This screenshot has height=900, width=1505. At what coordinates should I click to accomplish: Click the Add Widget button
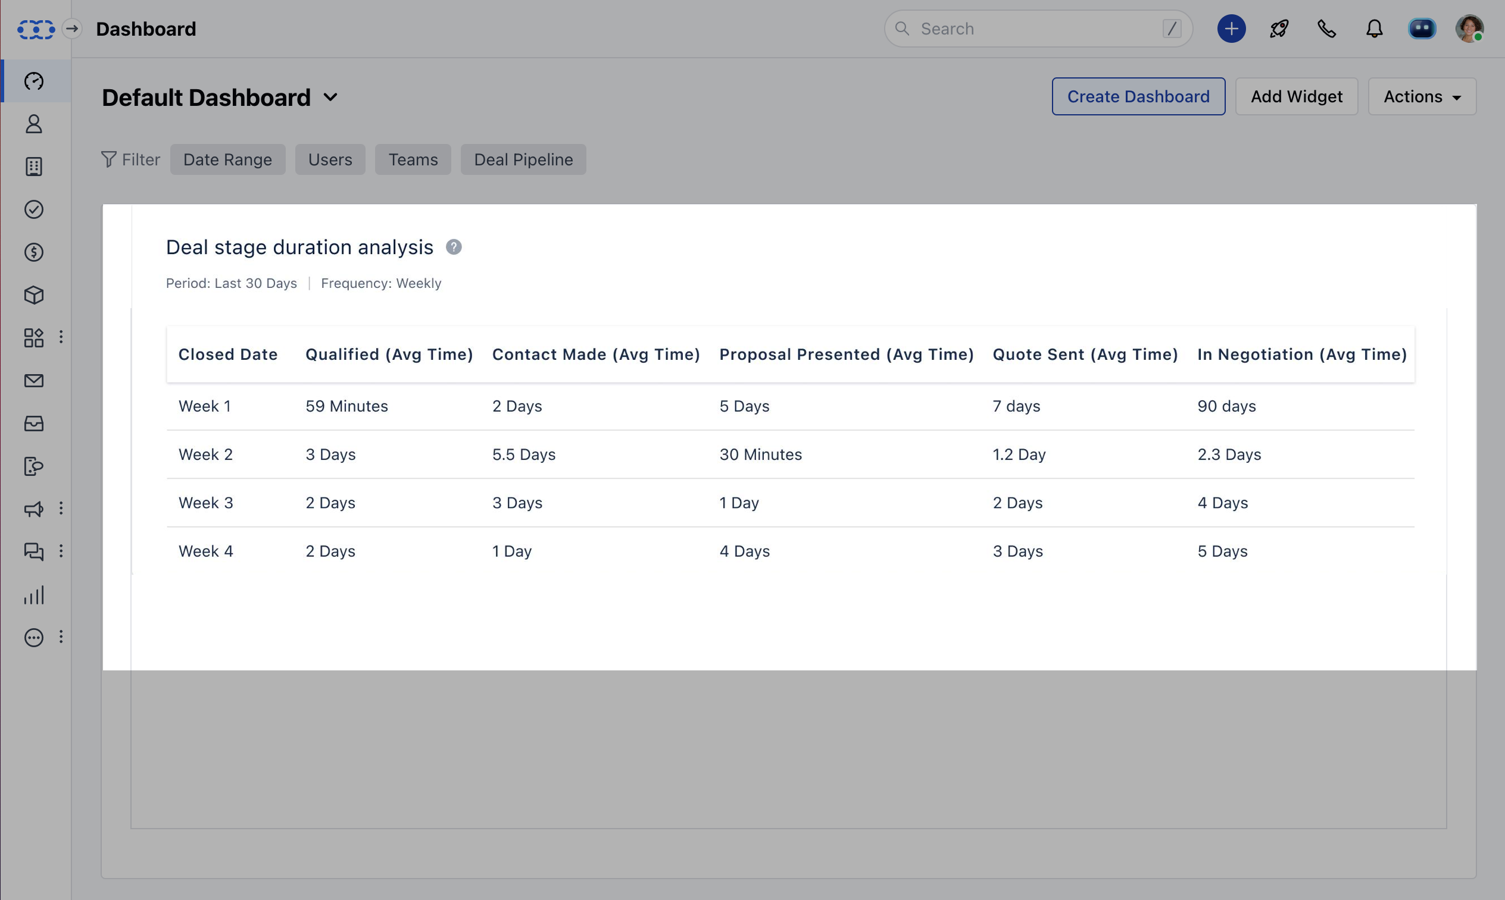tap(1296, 96)
